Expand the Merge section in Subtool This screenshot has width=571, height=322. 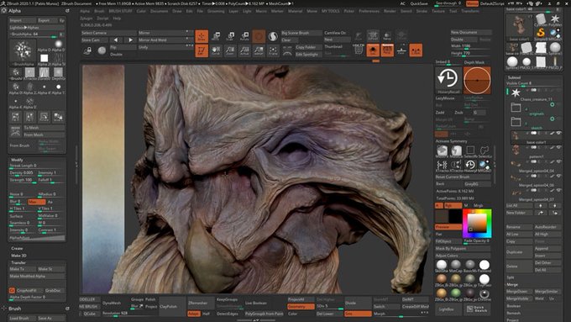(512, 284)
